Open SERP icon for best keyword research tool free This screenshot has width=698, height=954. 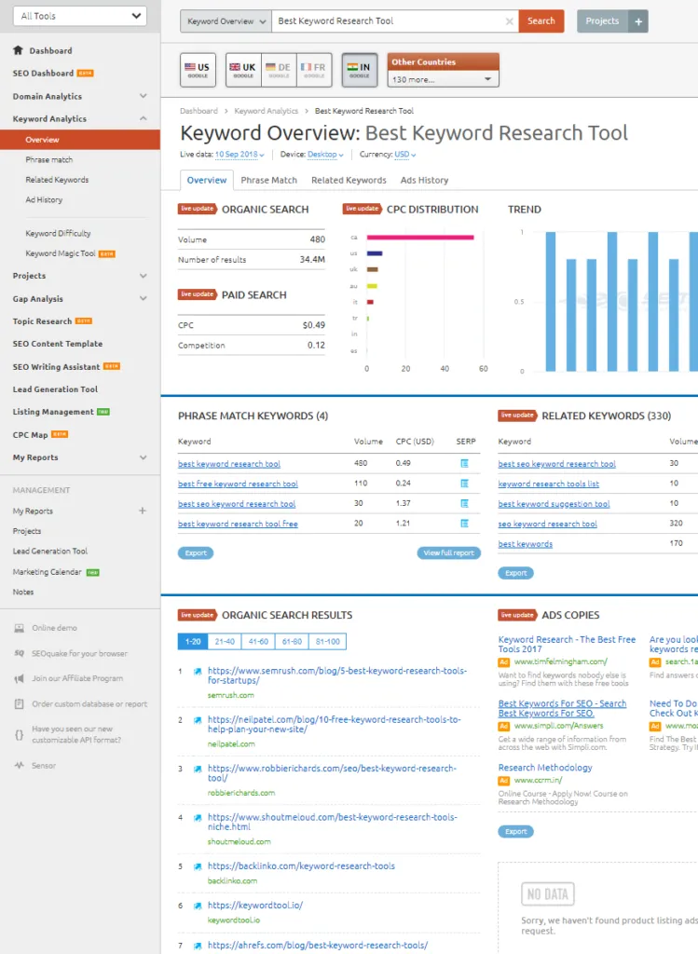464,524
